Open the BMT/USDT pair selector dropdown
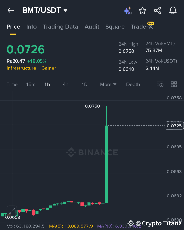 coord(45,10)
